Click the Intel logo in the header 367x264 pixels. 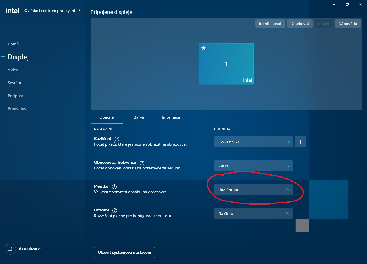tap(13, 11)
